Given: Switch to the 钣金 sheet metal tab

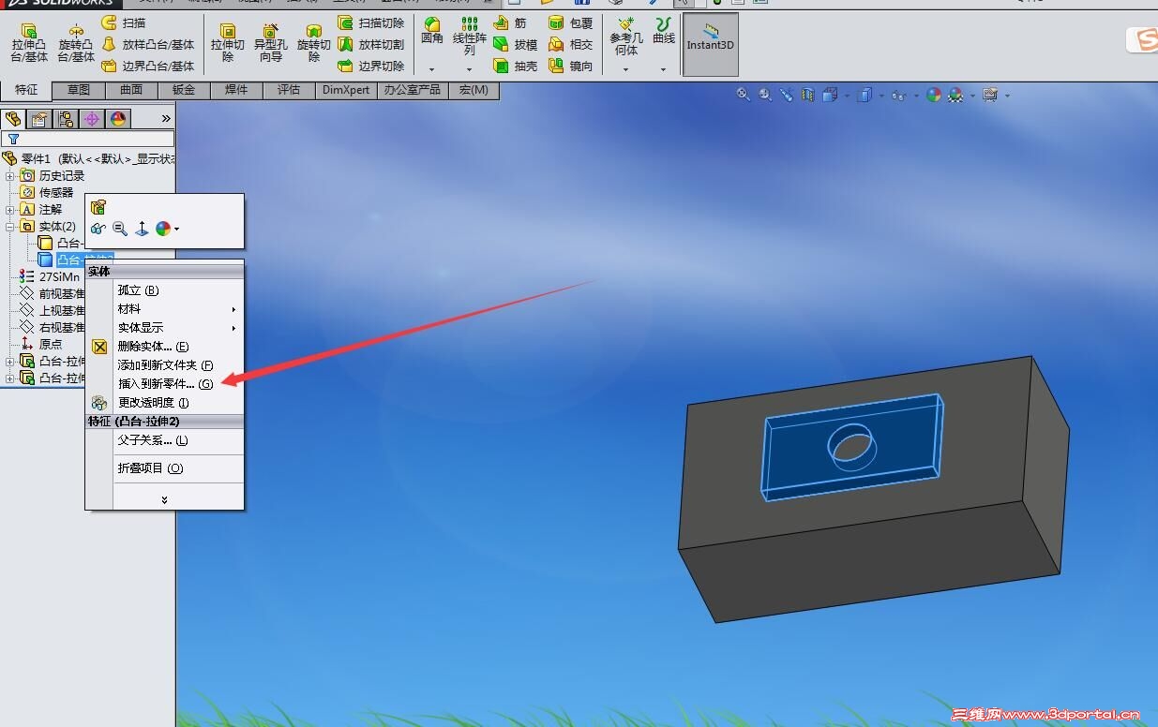Looking at the screenshot, I should point(184,90).
